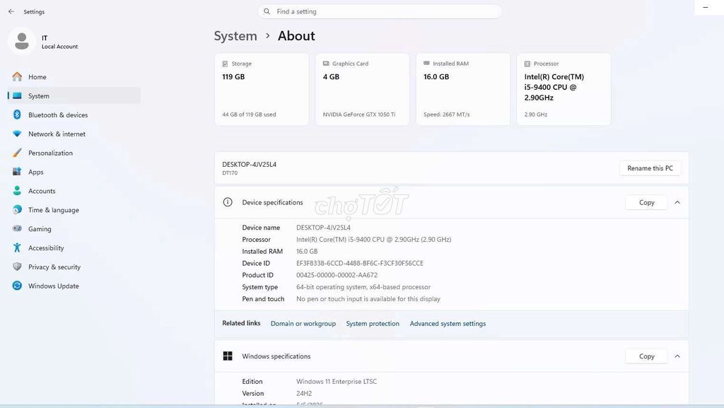Open the Home settings page
The image size is (724, 408).
click(74, 76)
